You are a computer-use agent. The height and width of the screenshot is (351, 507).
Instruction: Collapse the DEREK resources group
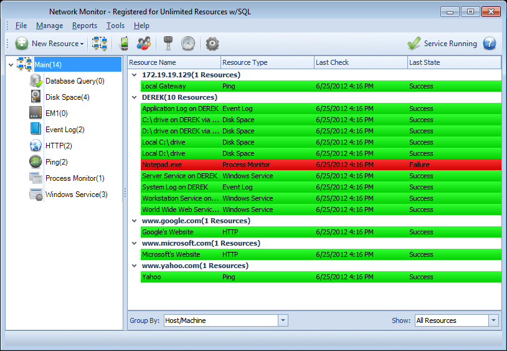(x=134, y=97)
